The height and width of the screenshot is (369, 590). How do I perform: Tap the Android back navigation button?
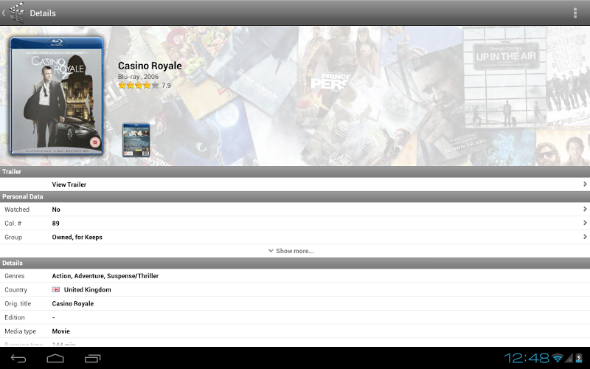(x=18, y=359)
